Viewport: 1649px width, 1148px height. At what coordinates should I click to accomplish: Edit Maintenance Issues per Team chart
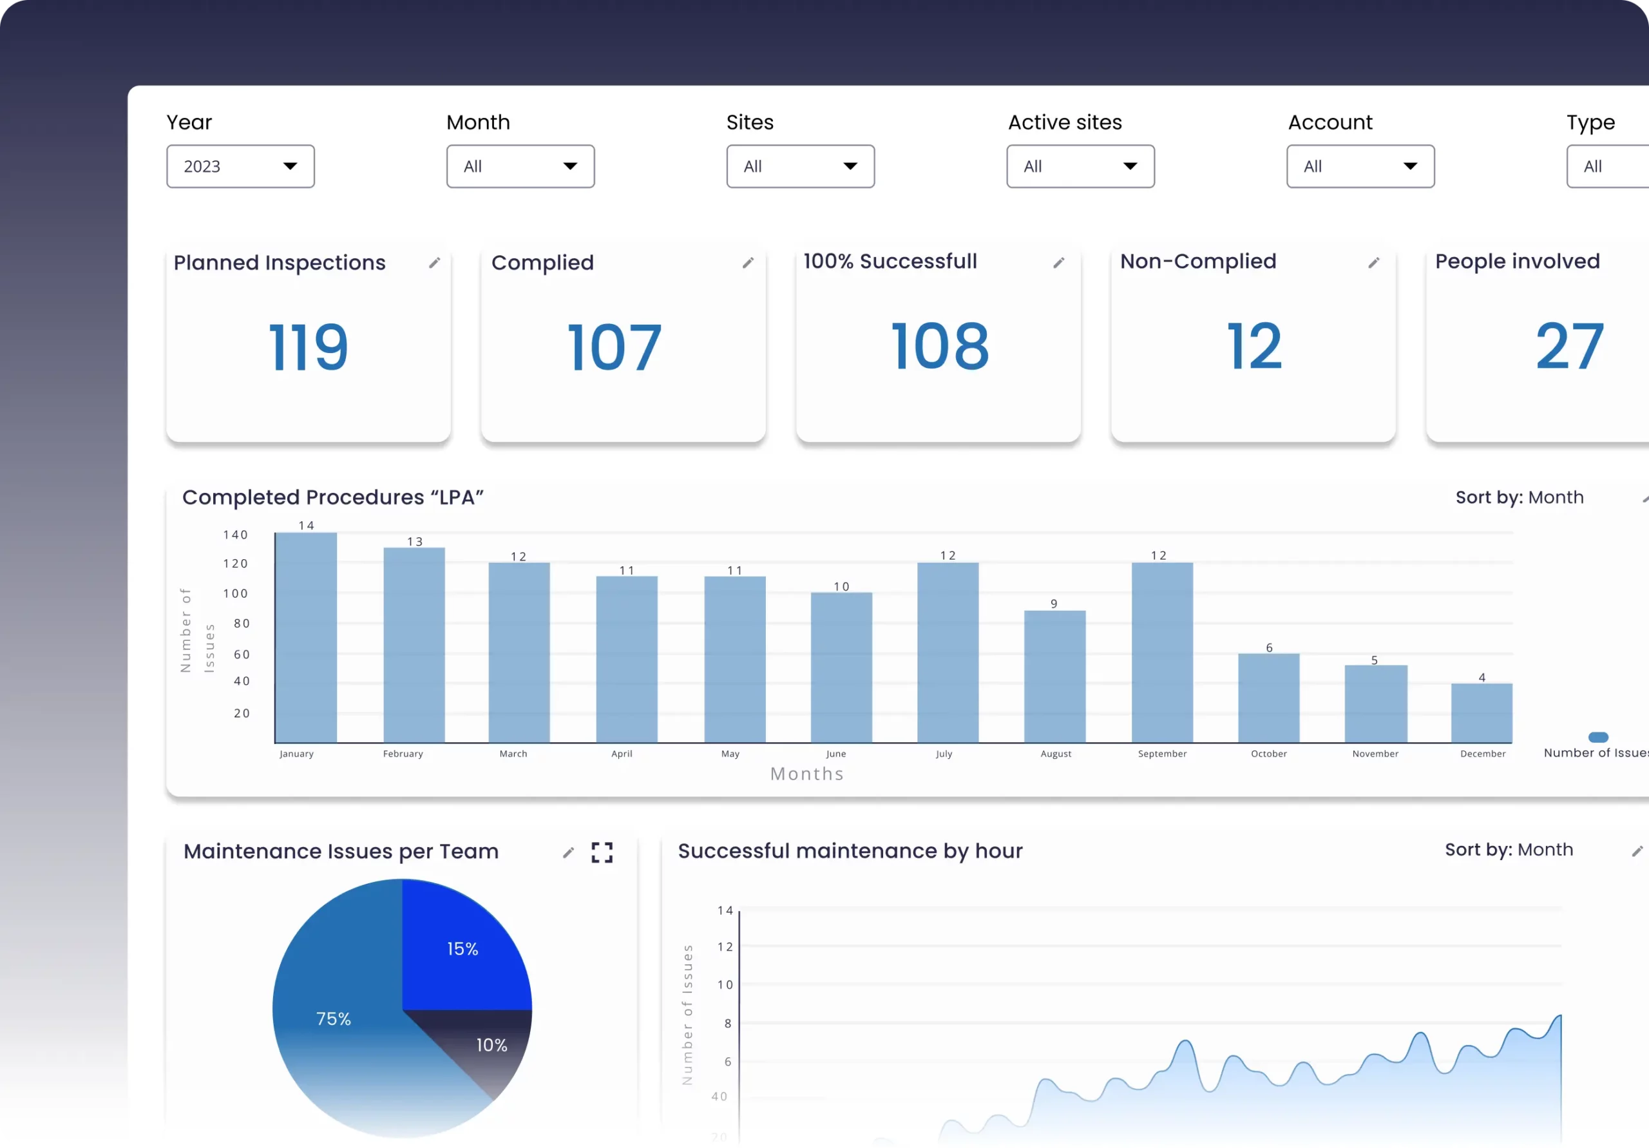coord(568,853)
